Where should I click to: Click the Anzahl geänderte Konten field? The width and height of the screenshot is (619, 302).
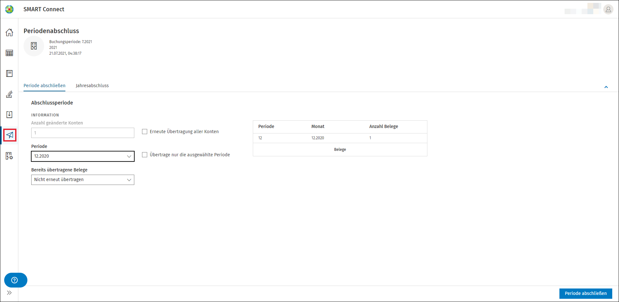tap(83, 133)
